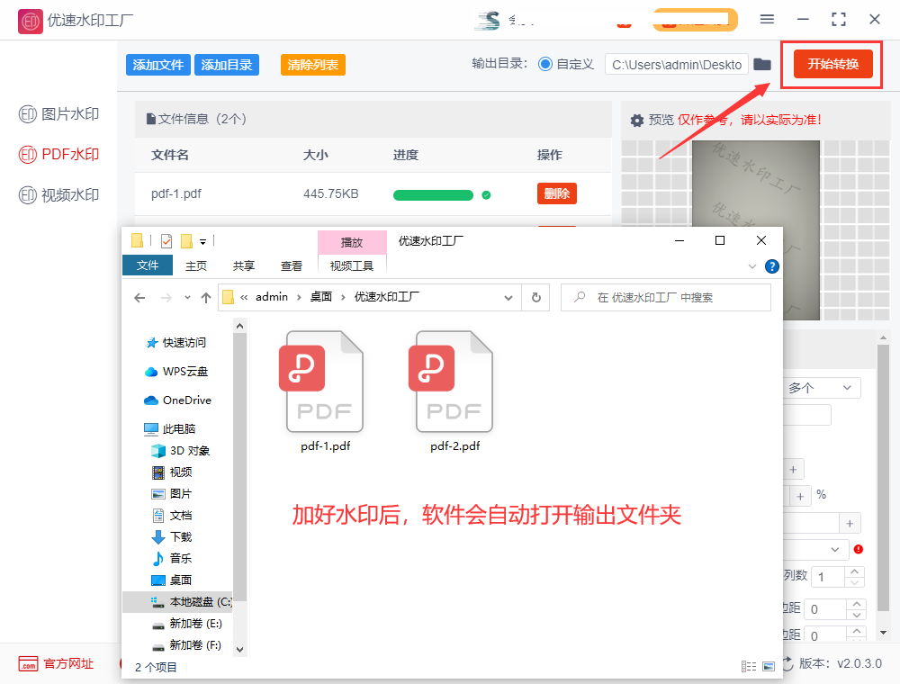The image size is (900, 684).
Task: Select 音乐 folder in navigation tree
Action: (x=172, y=558)
